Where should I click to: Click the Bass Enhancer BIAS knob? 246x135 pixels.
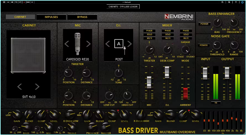(217, 23)
